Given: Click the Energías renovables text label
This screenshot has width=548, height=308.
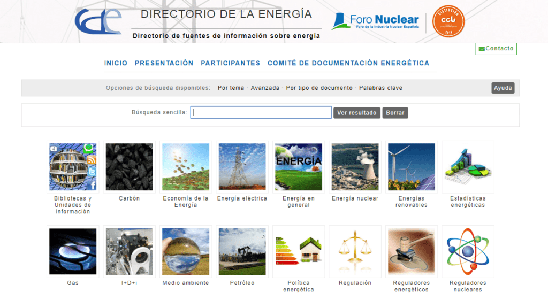Looking at the screenshot, I should click(412, 202).
